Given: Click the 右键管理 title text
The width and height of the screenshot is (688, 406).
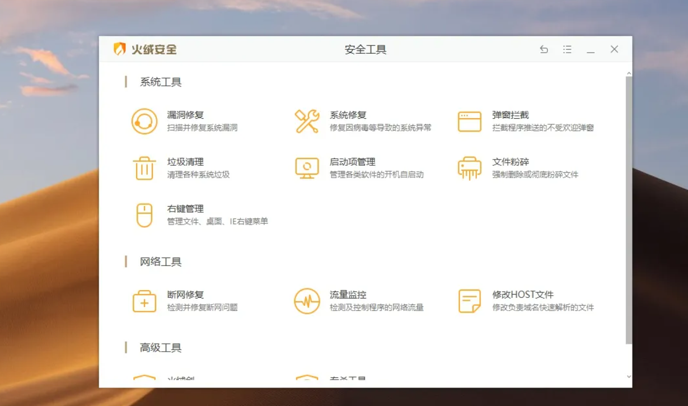Looking at the screenshot, I should pos(185,209).
